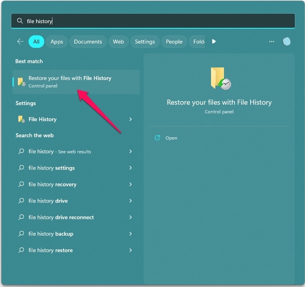Click the 'file history restore' web suggestion
Screen dimensions: 305x287
pyautogui.click(x=76, y=250)
